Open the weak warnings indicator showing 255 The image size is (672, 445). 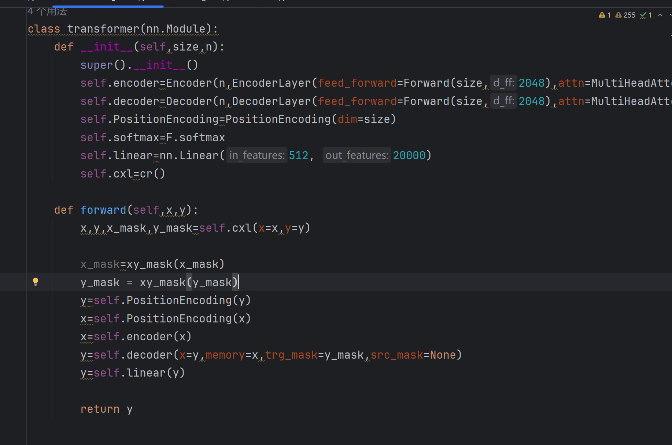[x=625, y=15]
